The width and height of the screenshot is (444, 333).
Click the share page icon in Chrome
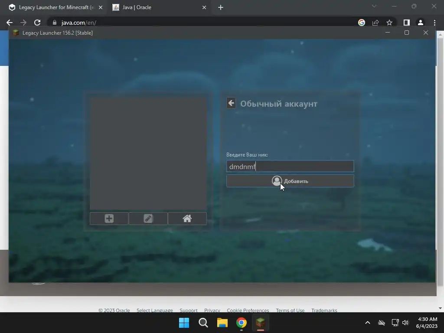coord(375,23)
